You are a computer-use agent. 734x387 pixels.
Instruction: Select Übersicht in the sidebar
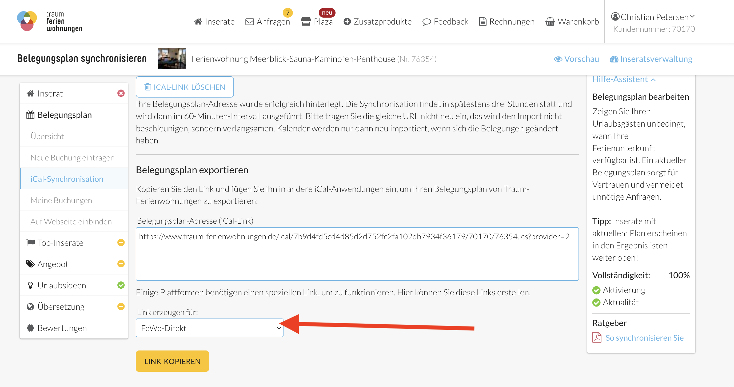[x=74, y=136]
